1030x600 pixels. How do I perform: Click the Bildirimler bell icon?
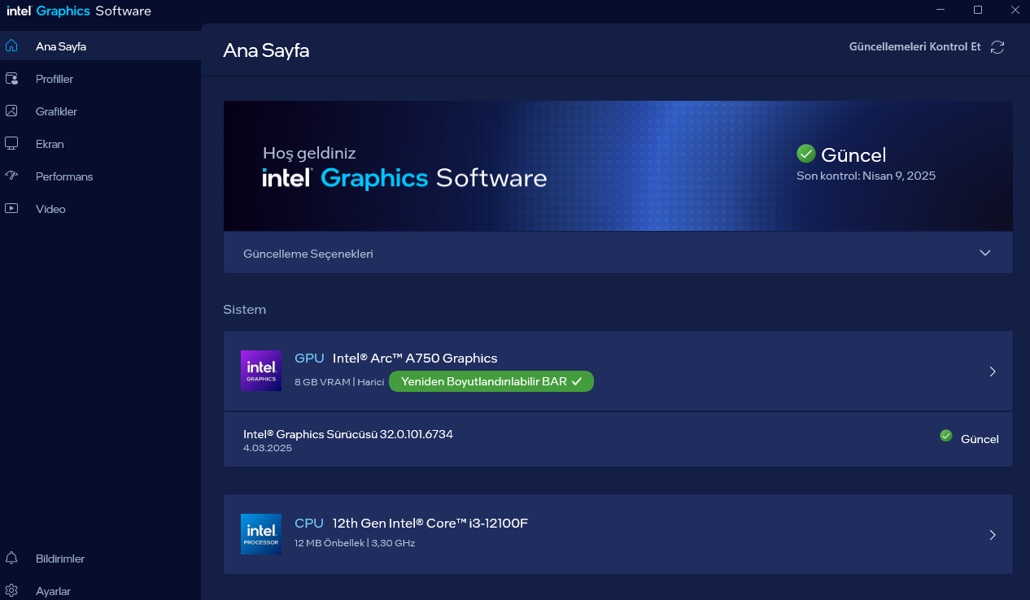tap(11, 559)
